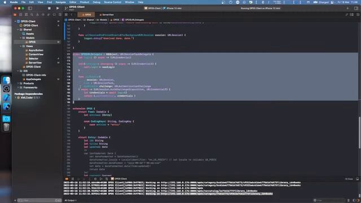The image size is (361, 203).
Task: Open the Debug menu
Action: coord(96,2)
